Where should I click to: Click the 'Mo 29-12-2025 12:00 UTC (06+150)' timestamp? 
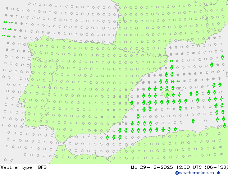pyautogui.click(x=179, y=167)
